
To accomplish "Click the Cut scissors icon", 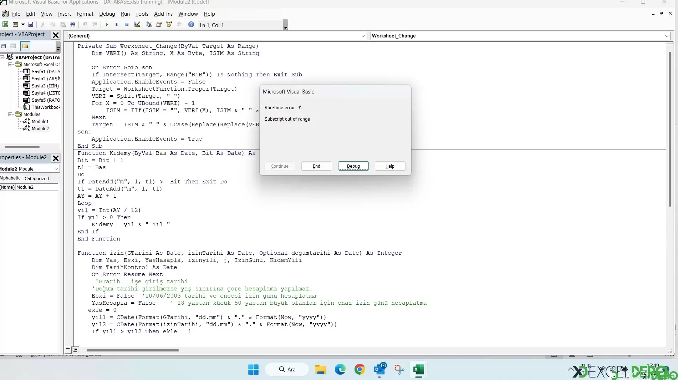I will tap(42, 25).
